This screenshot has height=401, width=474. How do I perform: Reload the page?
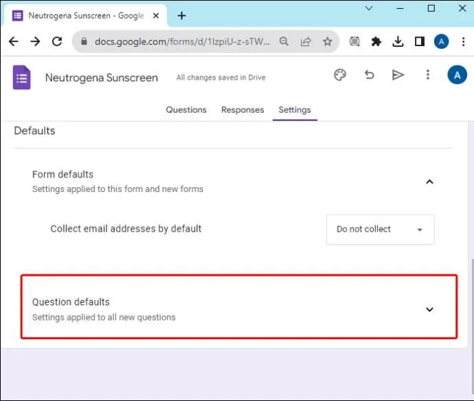coord(57,41)
